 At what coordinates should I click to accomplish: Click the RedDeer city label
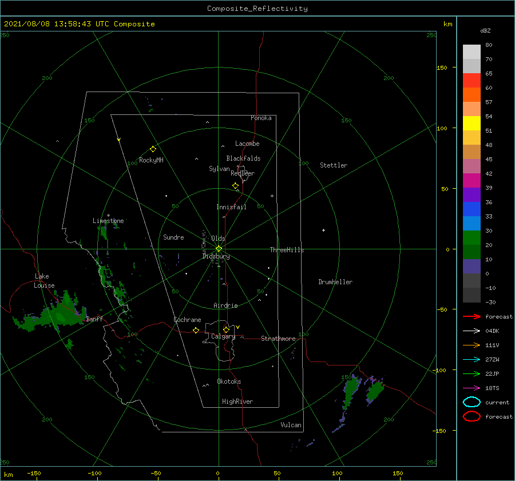243,173
